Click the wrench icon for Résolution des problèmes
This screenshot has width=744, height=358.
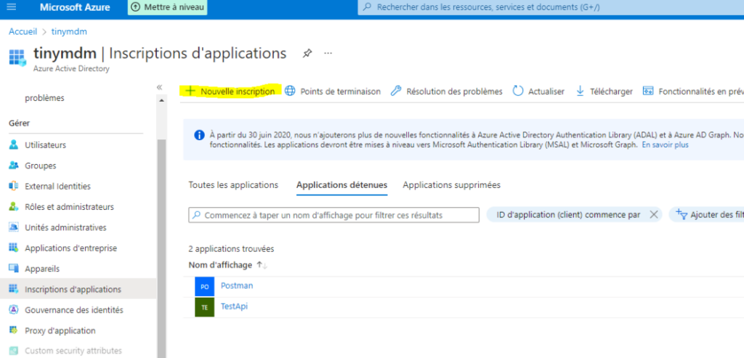396,91
